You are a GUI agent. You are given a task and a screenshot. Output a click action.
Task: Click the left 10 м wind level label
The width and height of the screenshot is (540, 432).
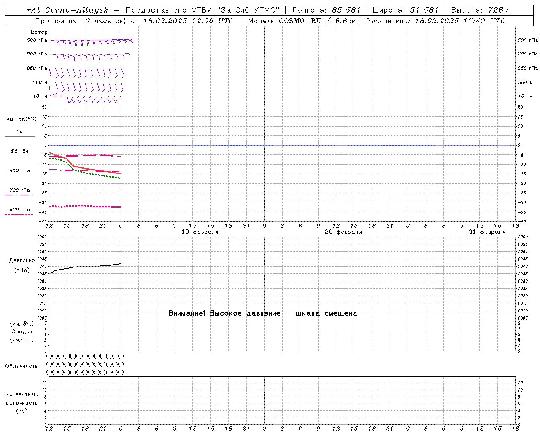coord(40,96)
